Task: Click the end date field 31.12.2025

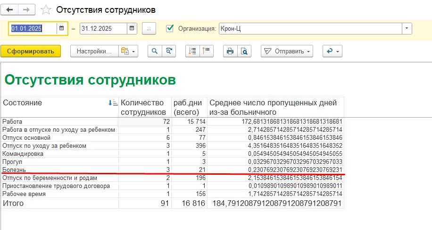Action: 103,28
